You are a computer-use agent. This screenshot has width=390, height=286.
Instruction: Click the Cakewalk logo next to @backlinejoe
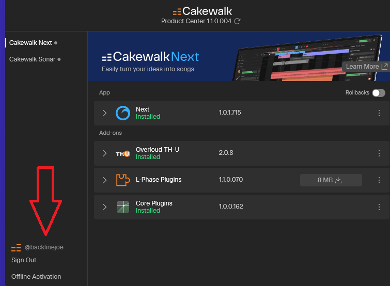16,248
